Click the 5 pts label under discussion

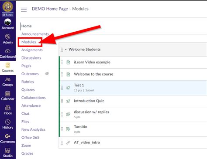click(77, 117)
